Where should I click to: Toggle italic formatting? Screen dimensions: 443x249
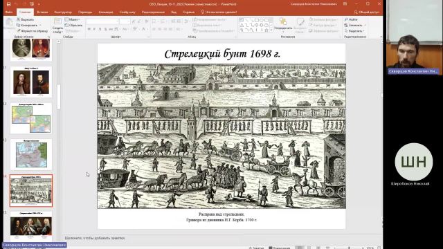click(x=94, y=29)
